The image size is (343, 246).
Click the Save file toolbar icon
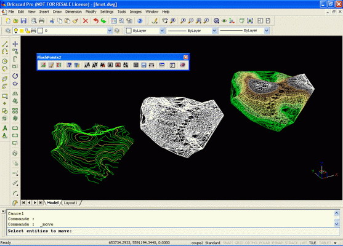tap(23, 21)
